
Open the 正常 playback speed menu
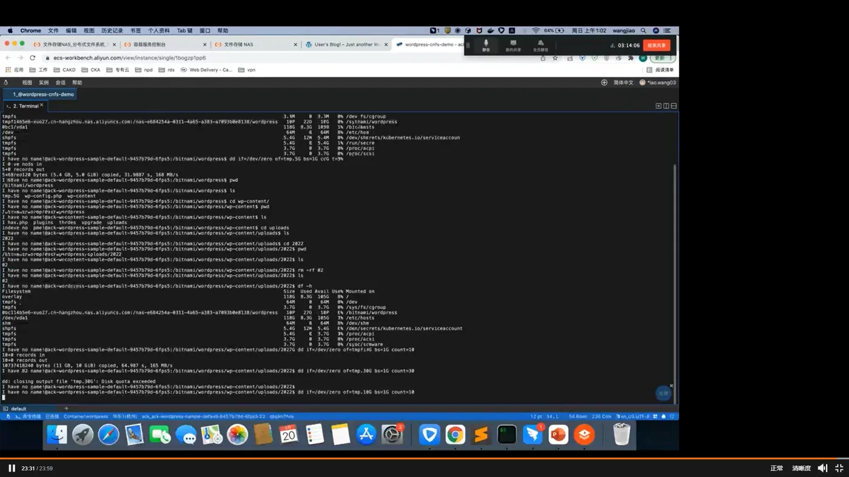pos(777,469)
